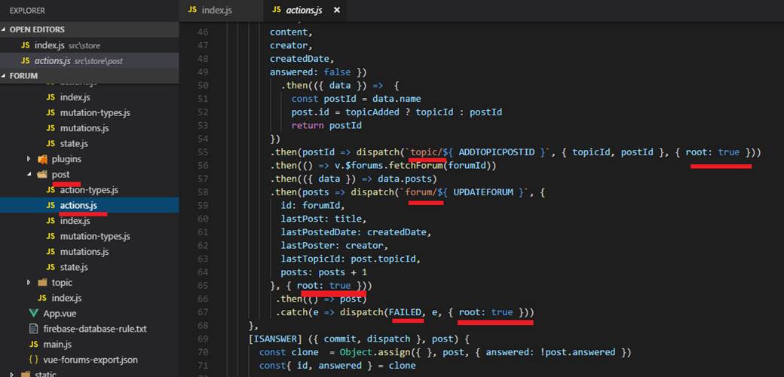Select the topic folder label
Image resolution: width=784 pixels, height=377 pixels.
[x=62, y=283]
